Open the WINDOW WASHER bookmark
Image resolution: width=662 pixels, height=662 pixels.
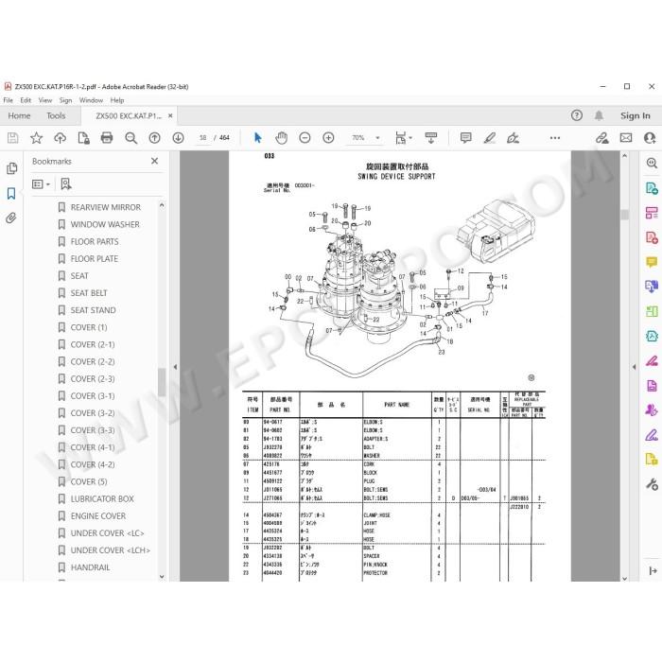[105, 224]
